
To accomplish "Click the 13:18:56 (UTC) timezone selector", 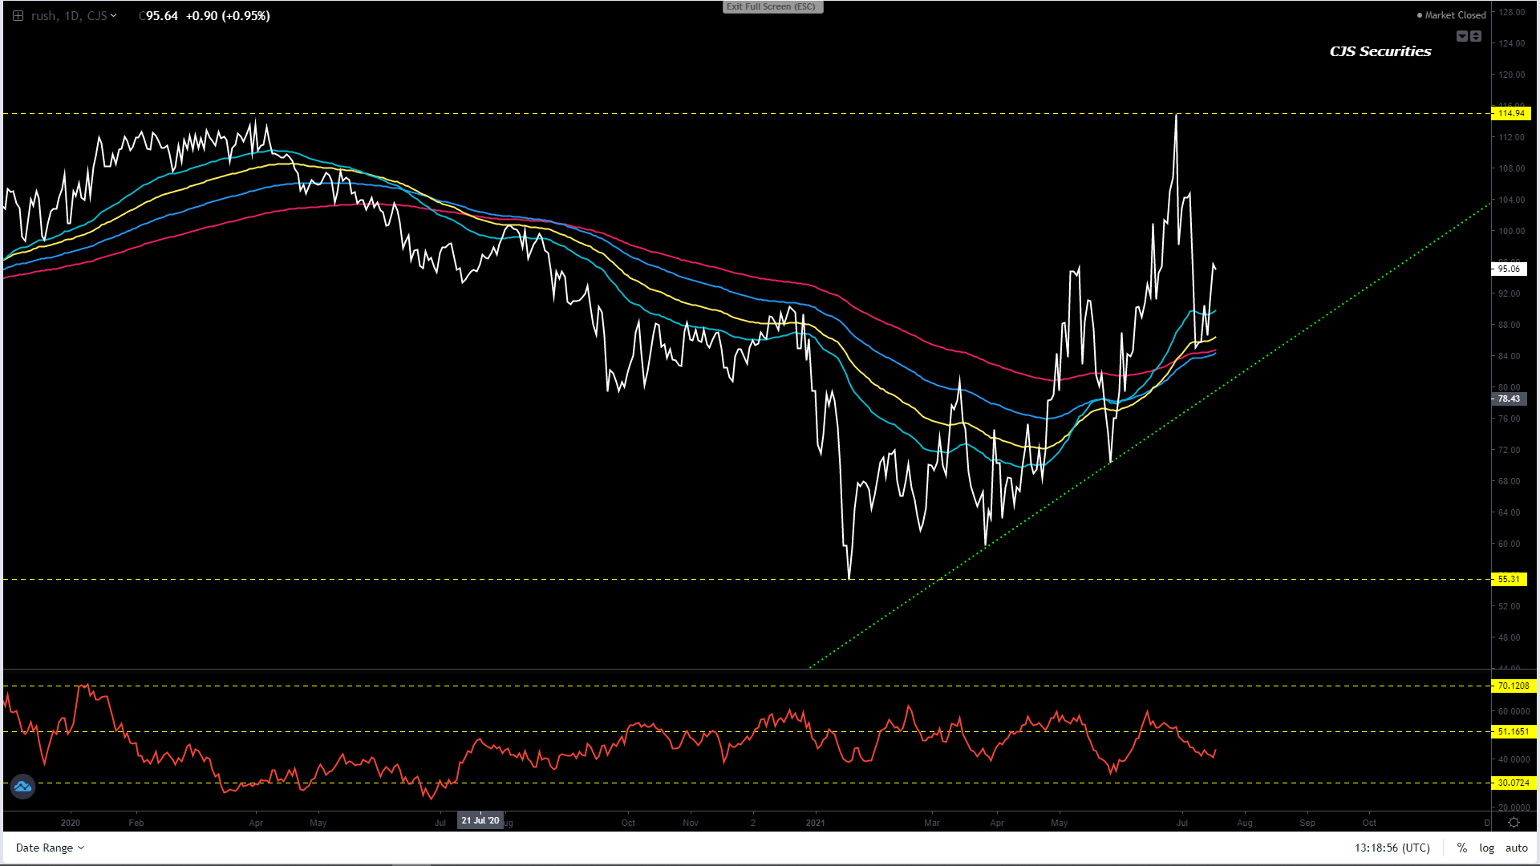I will 1392,848.
